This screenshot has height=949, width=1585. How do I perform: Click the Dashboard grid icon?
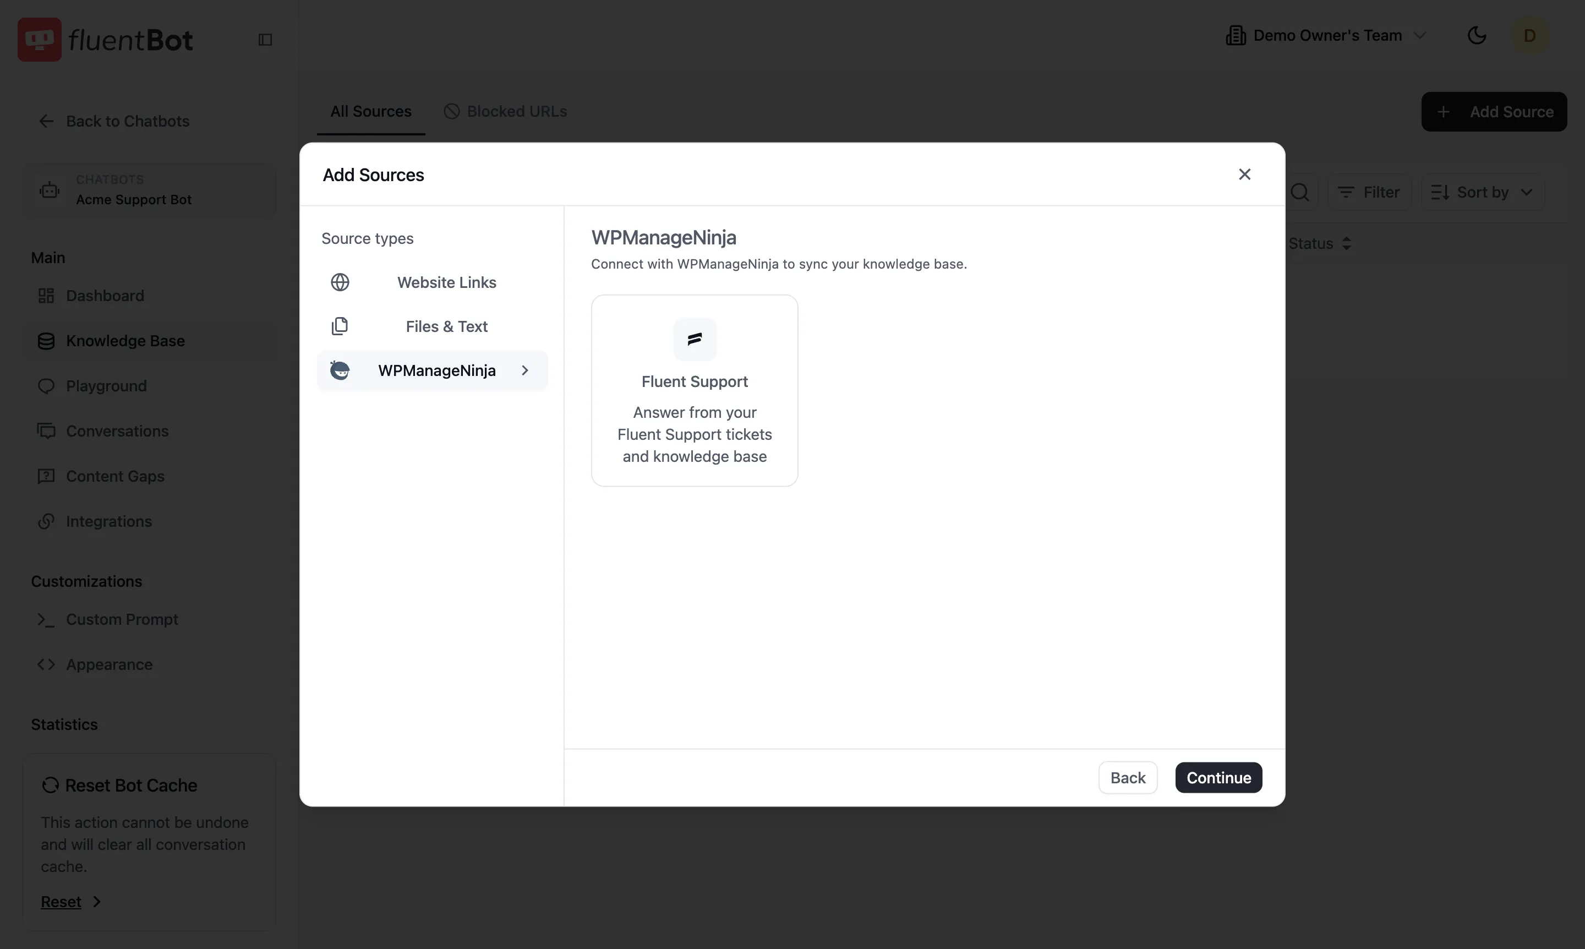(x=46, y=296)
